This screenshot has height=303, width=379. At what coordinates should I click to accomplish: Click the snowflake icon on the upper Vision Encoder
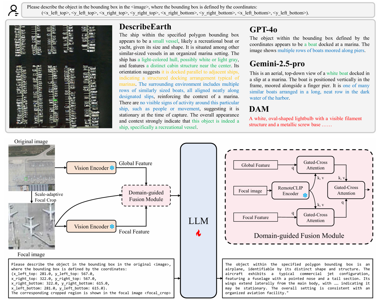[x=112, y=168]
